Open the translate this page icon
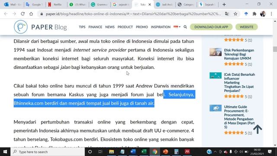277x156 pixels. pos(227,14)
